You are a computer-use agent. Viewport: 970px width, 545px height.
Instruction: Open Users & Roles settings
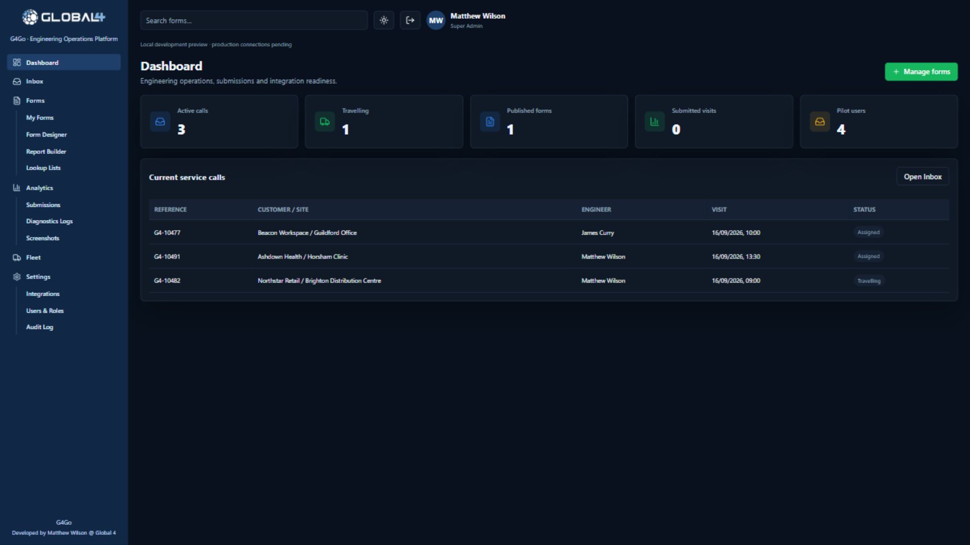click(x=45, y=311)
